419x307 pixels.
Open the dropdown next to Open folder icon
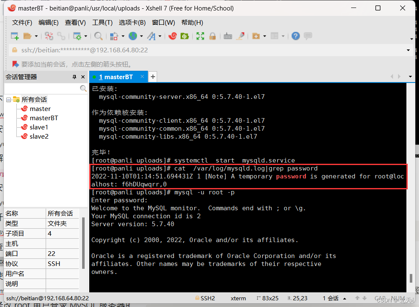pos(36,36)
